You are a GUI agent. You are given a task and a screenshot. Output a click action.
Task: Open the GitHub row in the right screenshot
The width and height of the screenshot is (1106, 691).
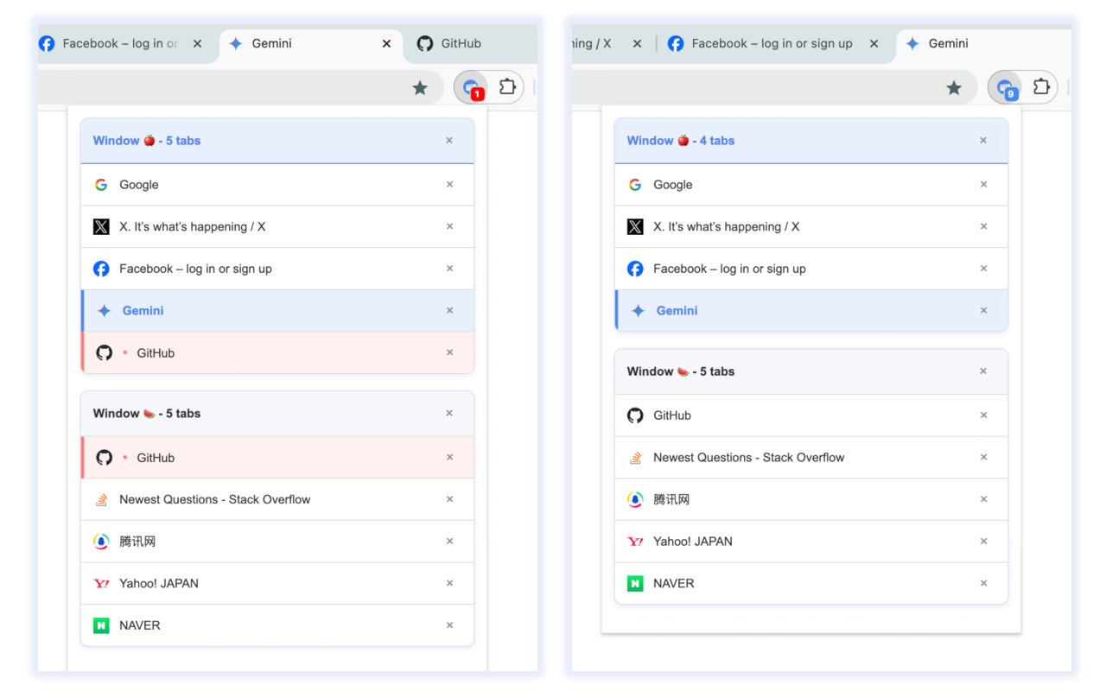pos(811,415)
